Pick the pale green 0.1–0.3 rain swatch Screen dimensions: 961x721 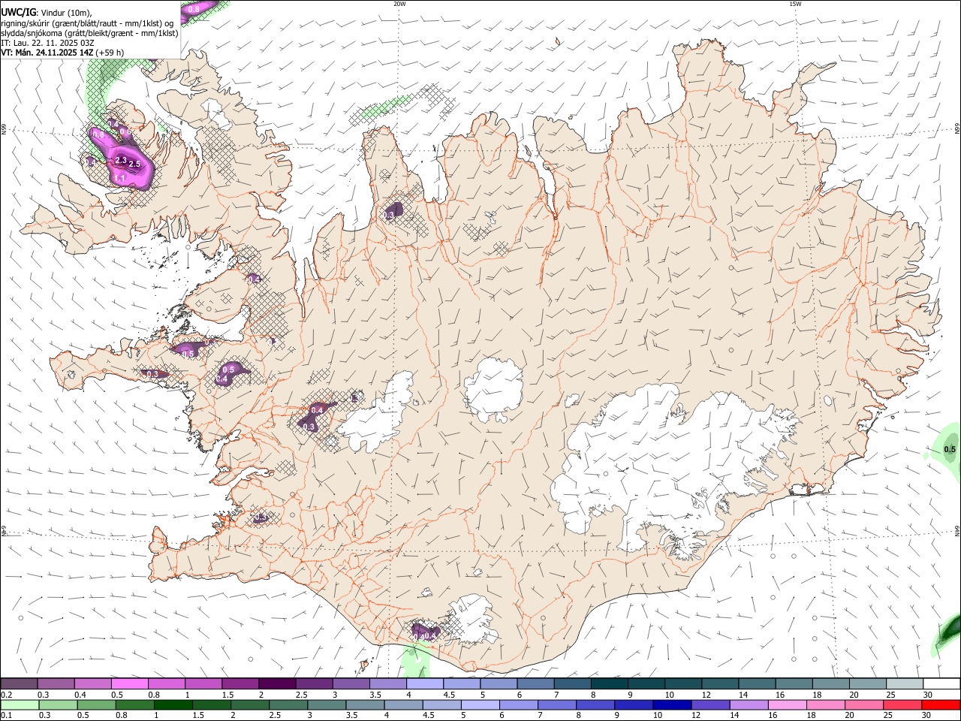[19, 704]
